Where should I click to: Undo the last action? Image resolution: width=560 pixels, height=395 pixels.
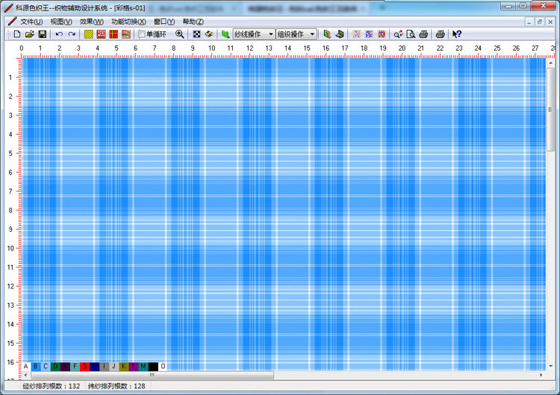coord(59,34)
